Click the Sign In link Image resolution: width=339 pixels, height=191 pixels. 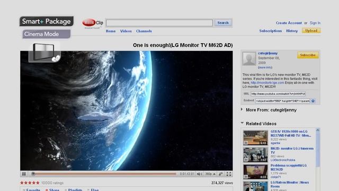[x=315, y=23]
